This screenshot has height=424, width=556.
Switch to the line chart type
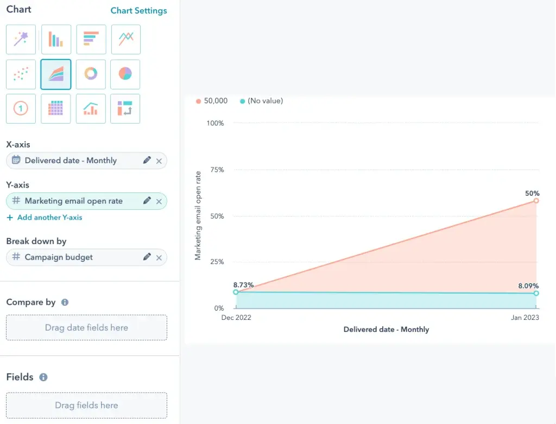(125, 40)
